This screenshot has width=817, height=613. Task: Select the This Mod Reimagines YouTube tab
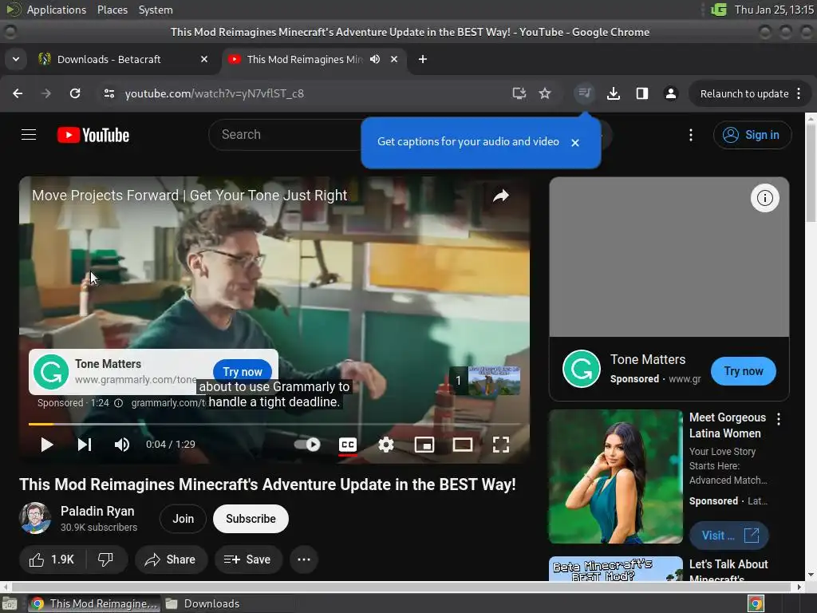point(304,59)
